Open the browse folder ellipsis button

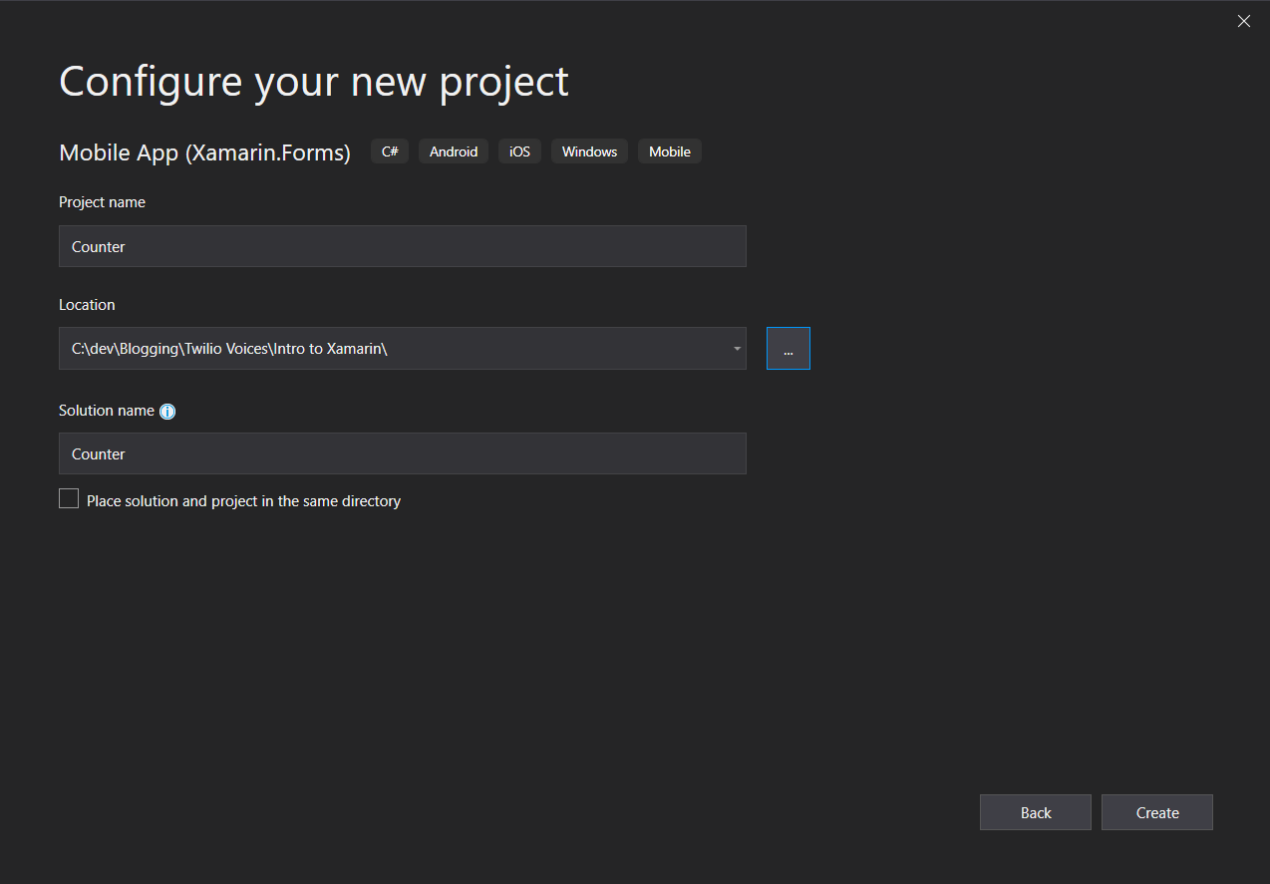click(x=788, y=349)
